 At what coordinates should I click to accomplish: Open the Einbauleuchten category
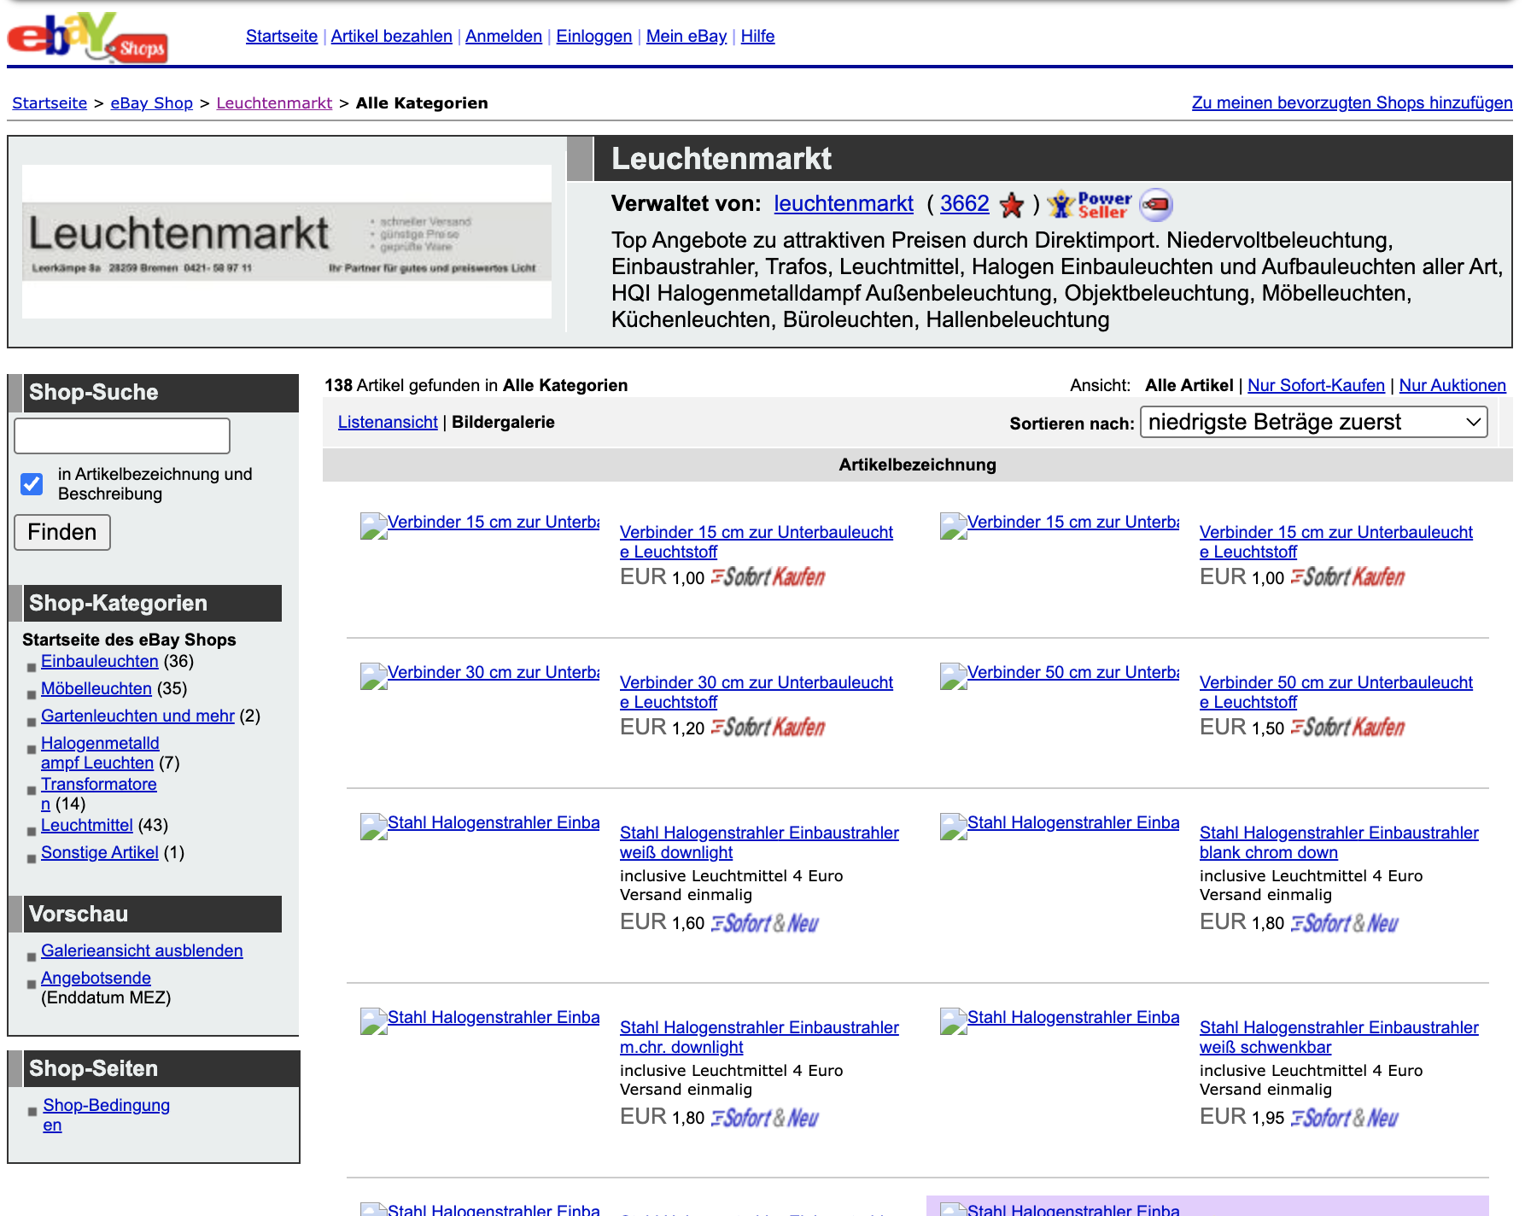tap(100, 661)
